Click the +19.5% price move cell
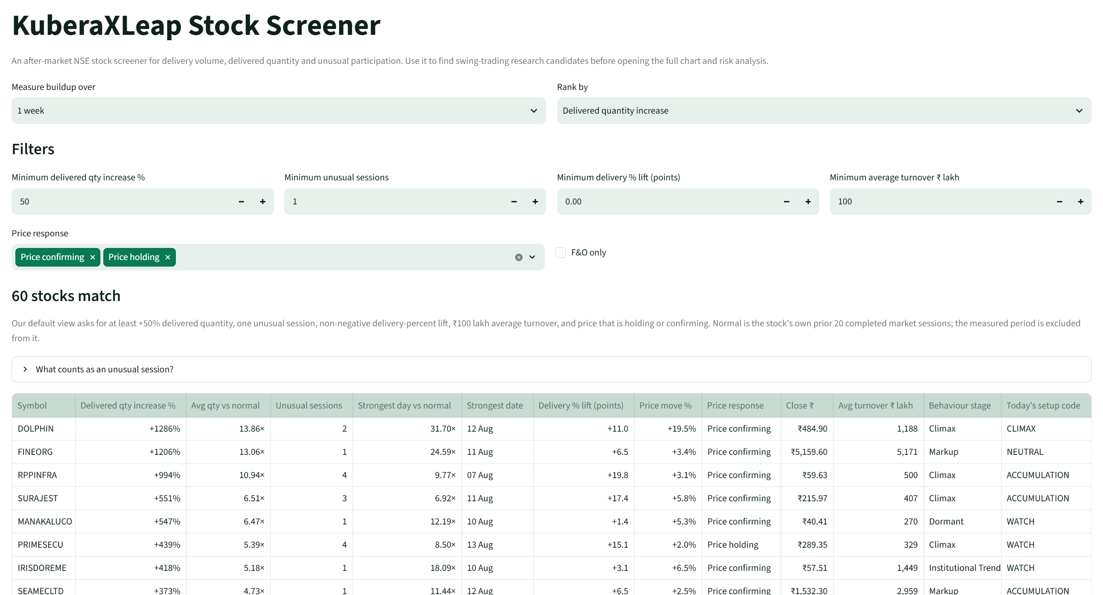The image size is (1103, 595). [668, 428]
